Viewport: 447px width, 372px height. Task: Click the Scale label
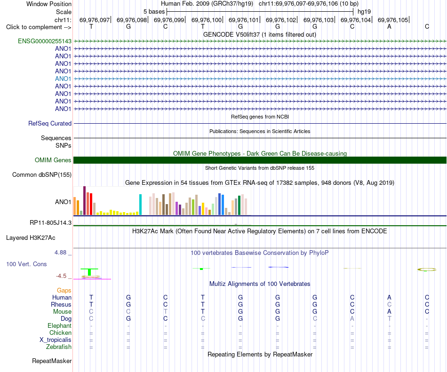coord(64,12)
